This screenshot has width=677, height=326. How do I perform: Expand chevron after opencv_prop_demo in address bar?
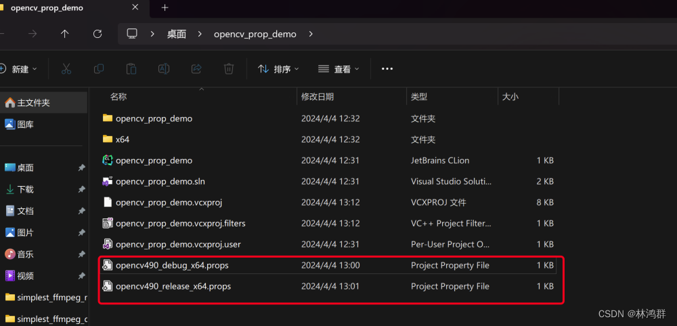(x=311, y=34)
